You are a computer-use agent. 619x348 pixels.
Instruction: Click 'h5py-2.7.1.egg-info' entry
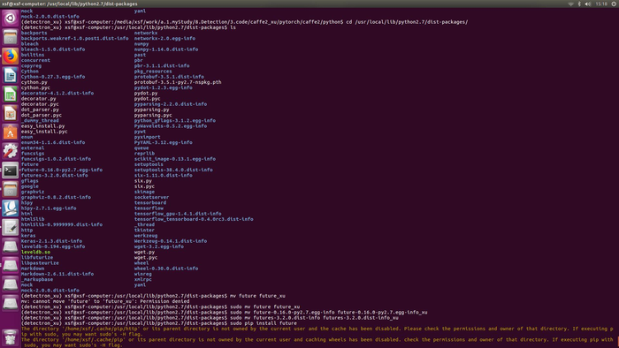click(49, 208)
